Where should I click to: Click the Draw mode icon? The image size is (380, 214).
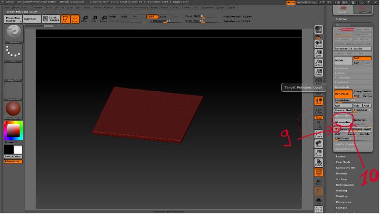pyautogui.click(x=75, y=19)
